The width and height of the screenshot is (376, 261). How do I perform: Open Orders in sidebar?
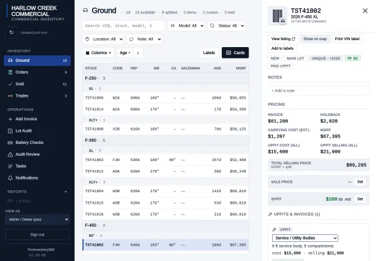coord(37,72)
